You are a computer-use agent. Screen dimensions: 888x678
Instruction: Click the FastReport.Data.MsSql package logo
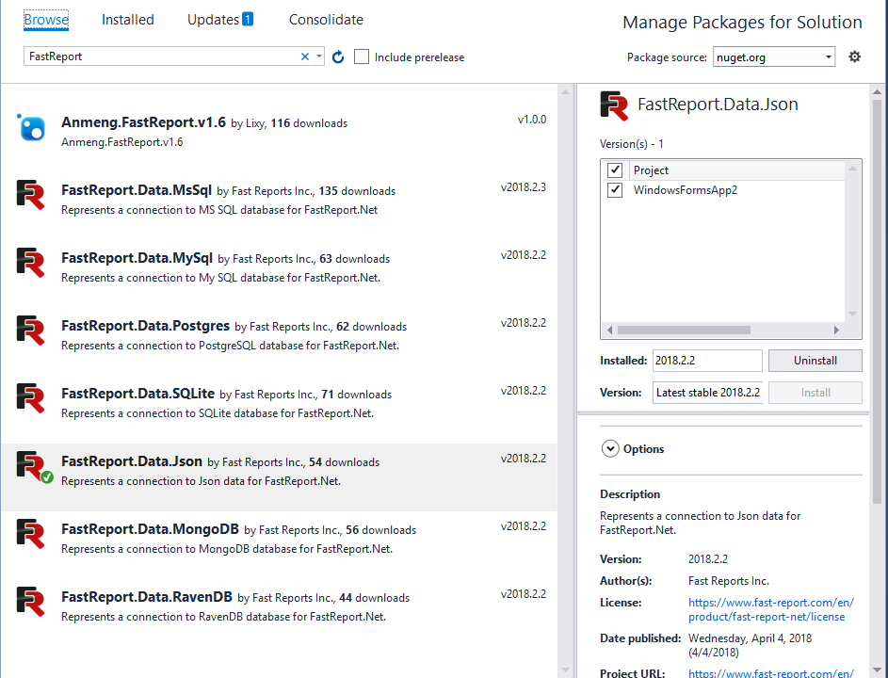pos(30,194)
